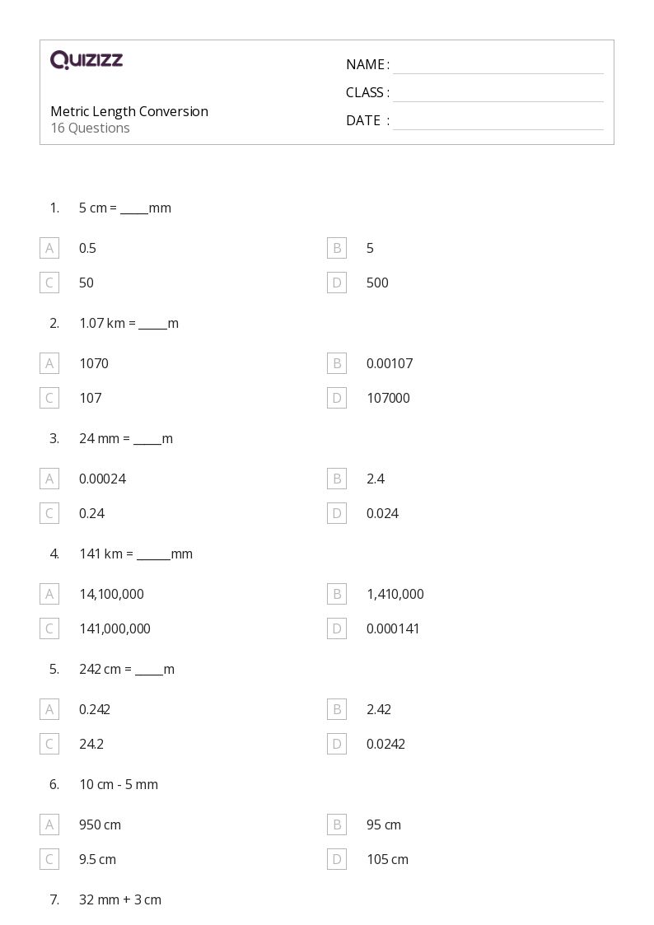The width and height of the screenshot is (654, 925).
Task: Click the 16 Questions label
Action: [90, 128]
